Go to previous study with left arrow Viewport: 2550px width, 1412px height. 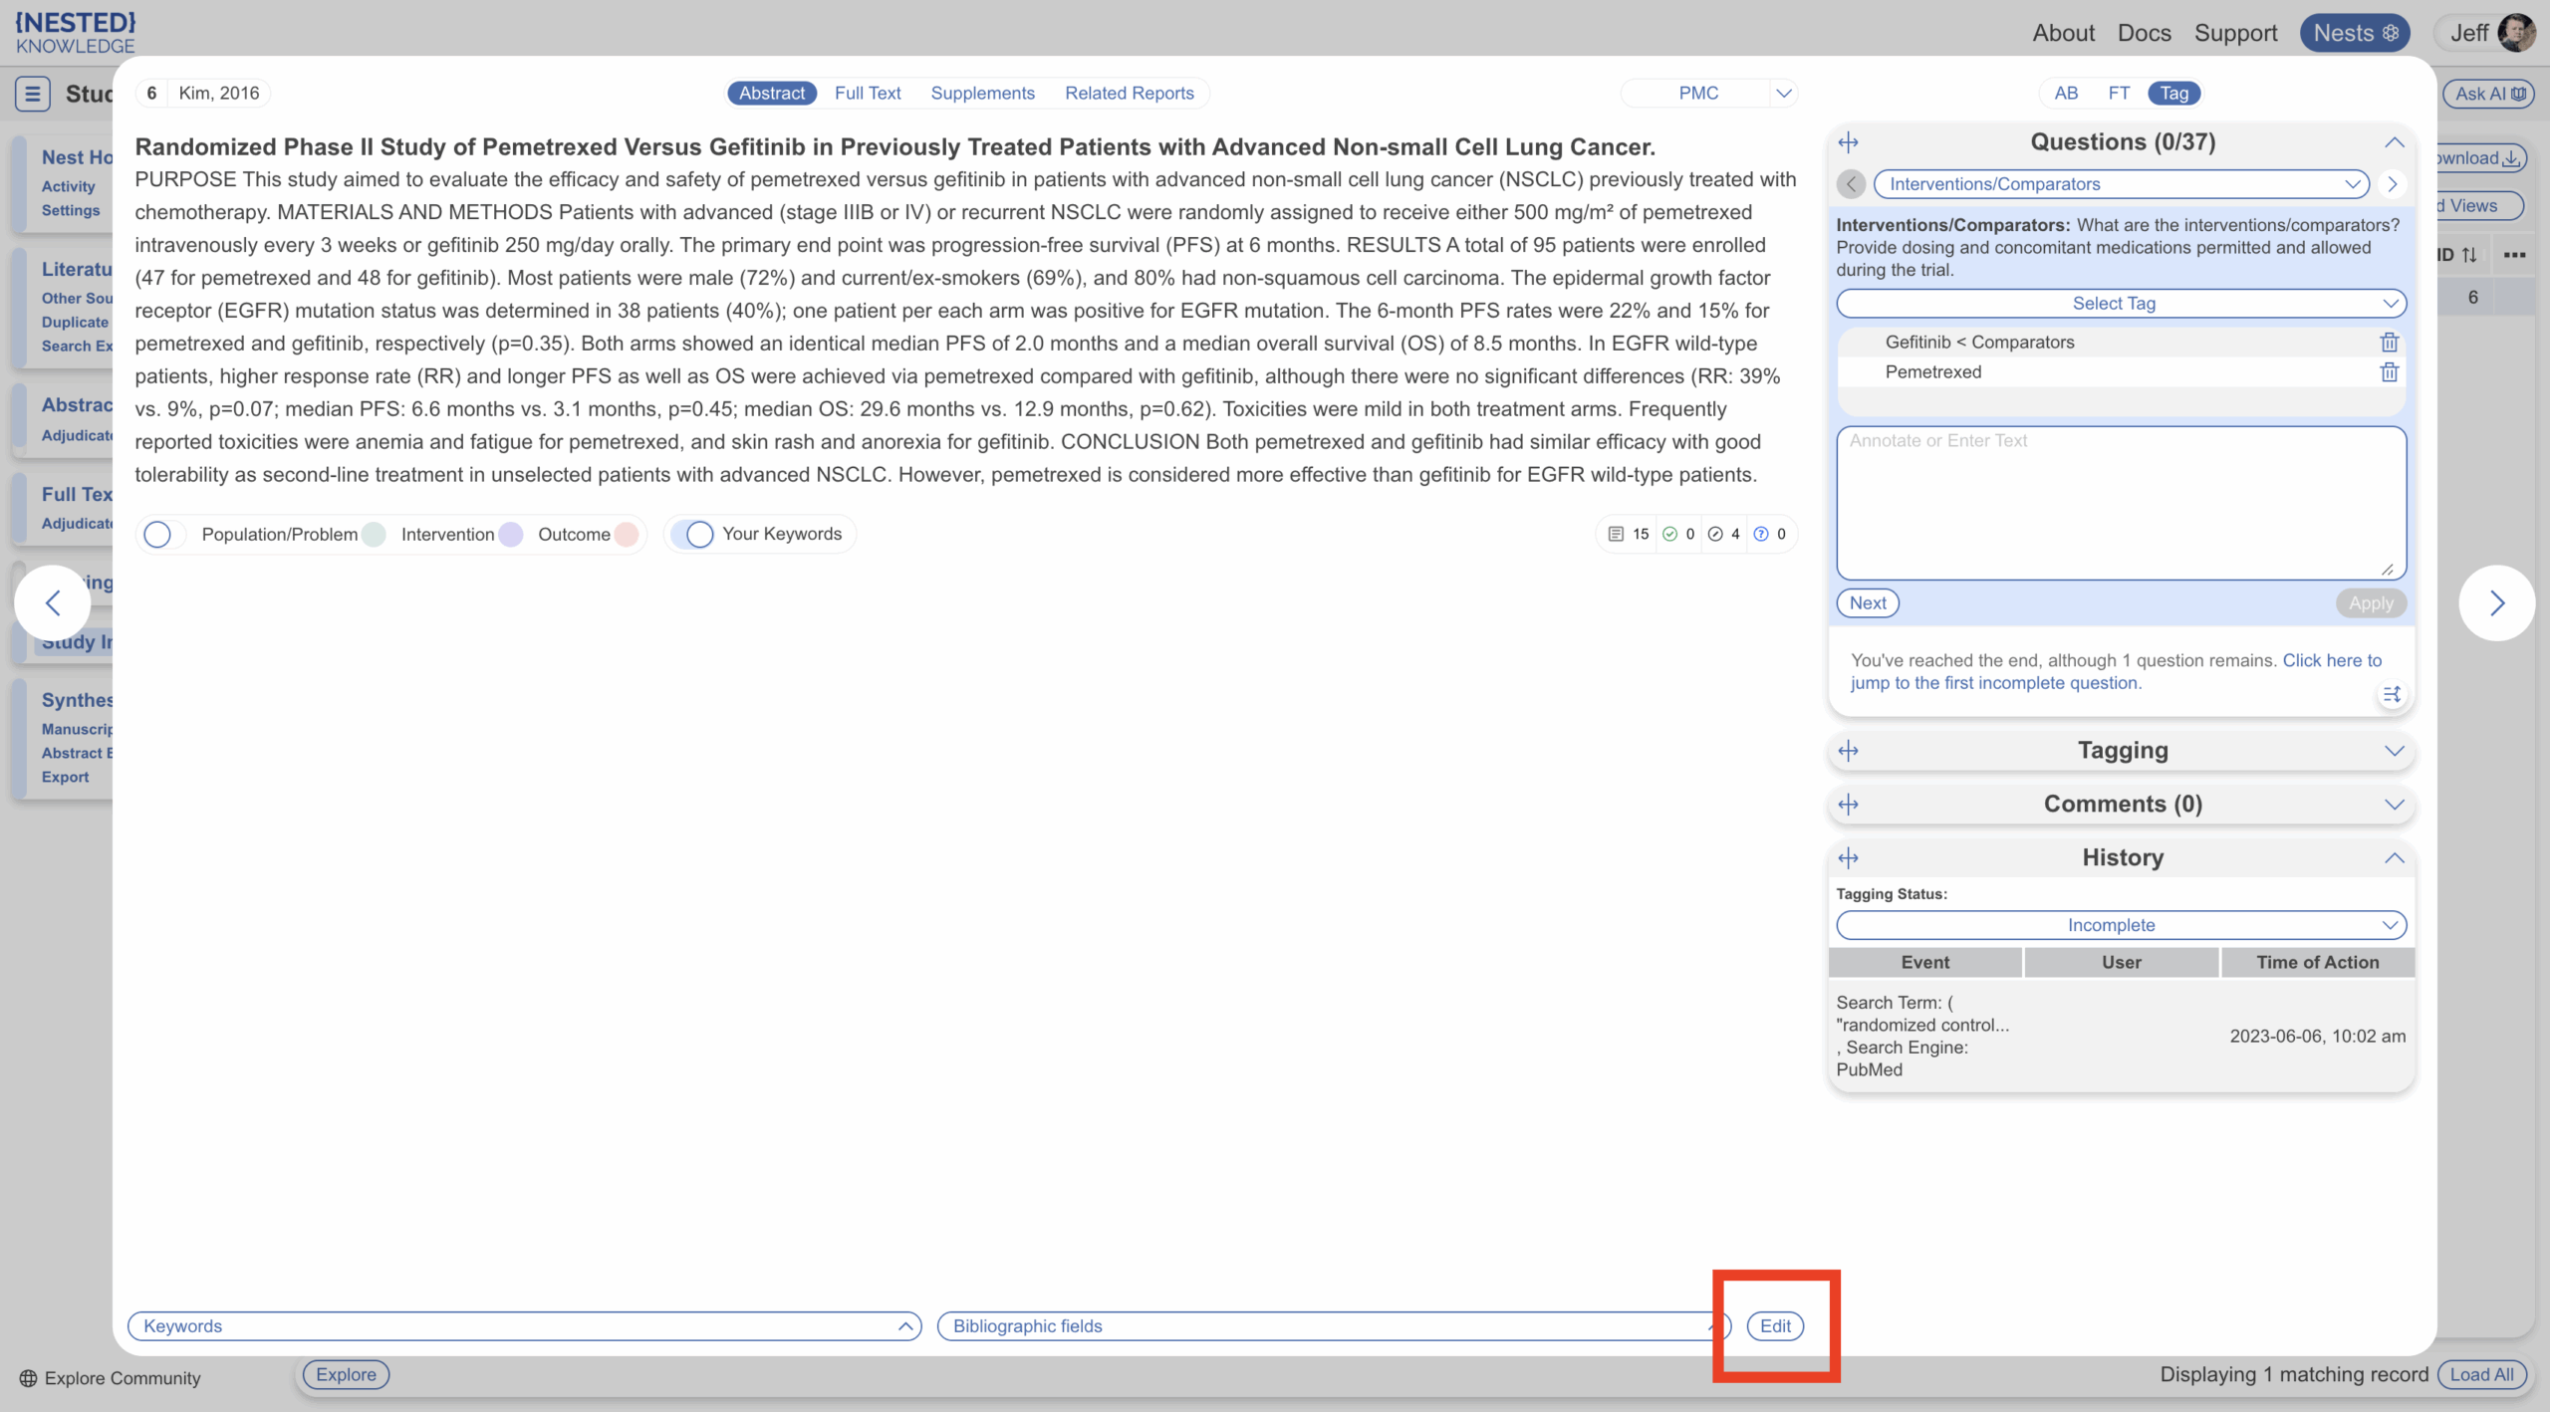53,602
